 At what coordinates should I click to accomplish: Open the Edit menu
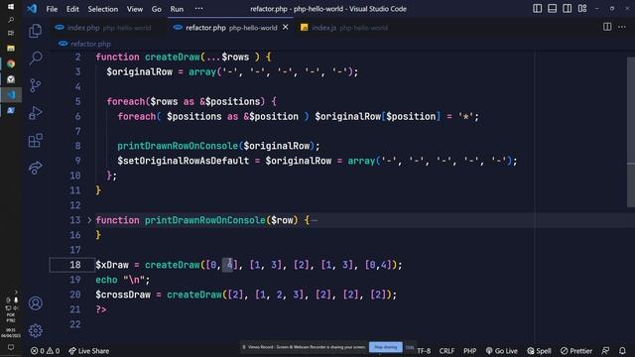(72, 9)
